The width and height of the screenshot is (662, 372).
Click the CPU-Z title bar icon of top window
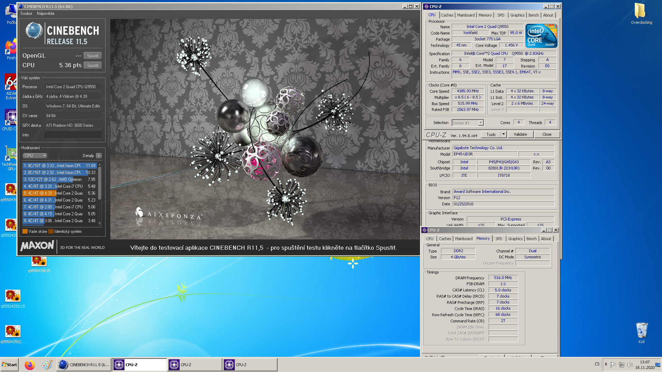coord(427,6)
